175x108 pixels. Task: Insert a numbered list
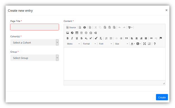(106, 38)
